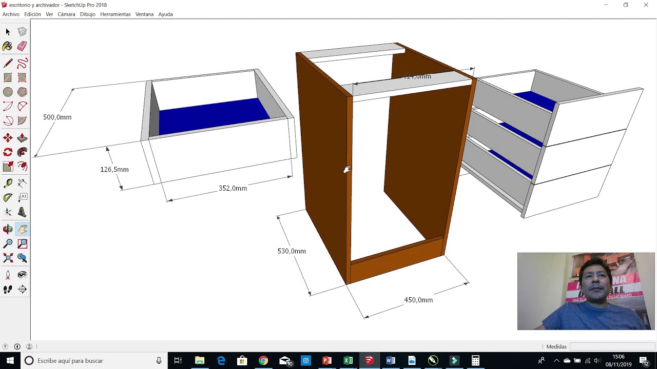Viewport: 657px width, 369px height.
Task: Open Excel from the taskbar
Action: (348, 361)
